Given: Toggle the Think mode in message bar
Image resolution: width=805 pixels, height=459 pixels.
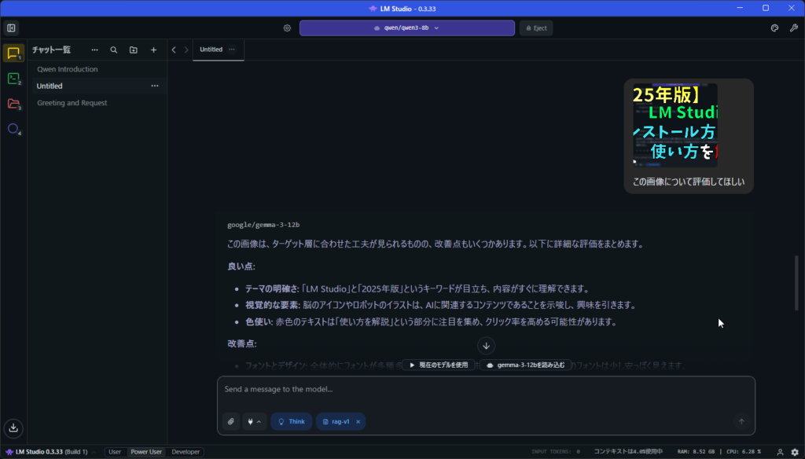Looking at the screenshot, I should [291, 421].
